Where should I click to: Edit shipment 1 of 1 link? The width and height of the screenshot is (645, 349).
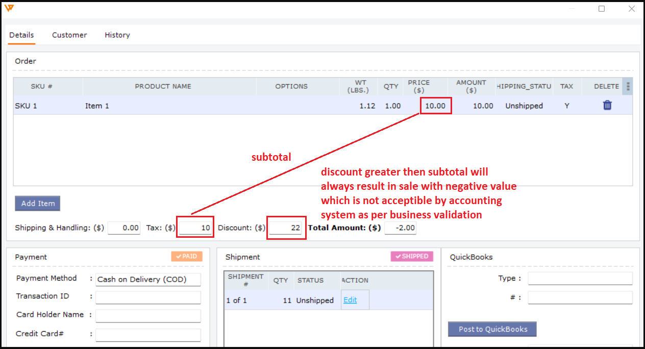click(350, 300)
